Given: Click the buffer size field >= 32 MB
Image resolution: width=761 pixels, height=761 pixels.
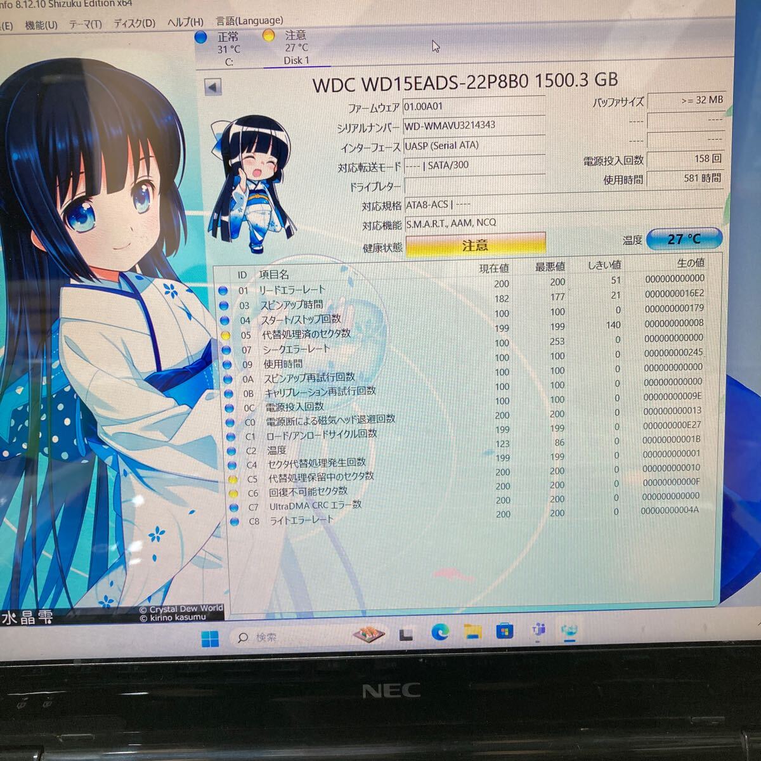Looking at the screenshot, I should [x=686, y=100].
